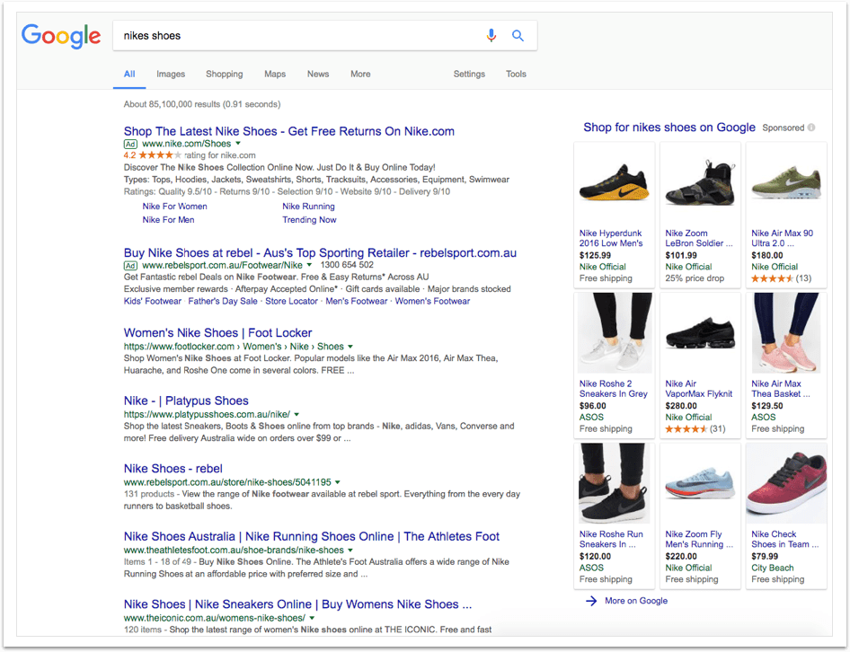Click Nike Roshe Run Sneakers image
This screenshot has width=850, height=652.
click(615, 483)
